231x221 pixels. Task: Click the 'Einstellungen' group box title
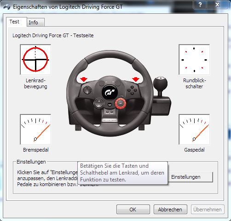pyautogui.click(x=31, y=162)
